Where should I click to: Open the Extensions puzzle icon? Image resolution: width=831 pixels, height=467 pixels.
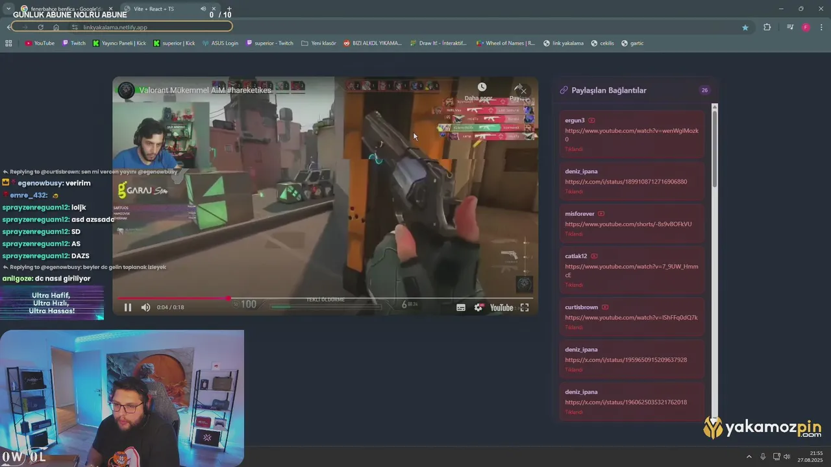[x=767, y=27]
